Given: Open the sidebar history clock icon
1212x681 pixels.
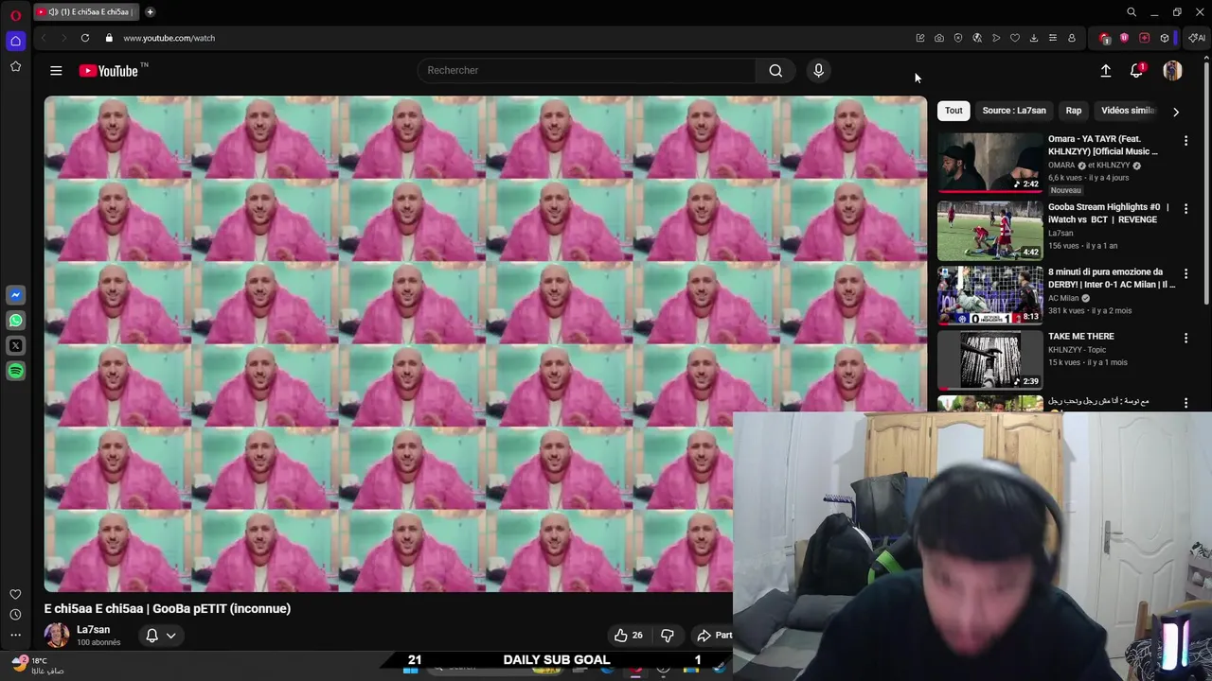Looking at the screenshot, I should pos(15,616).
